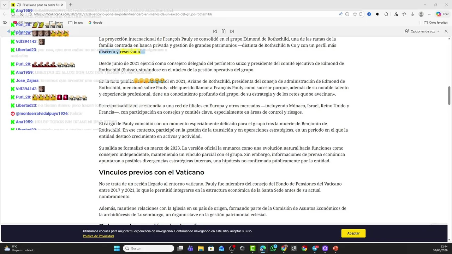The height and width of the screenshot is (254, 452).
Task: Pause the read-aloud playback
Action: point(224,31)
